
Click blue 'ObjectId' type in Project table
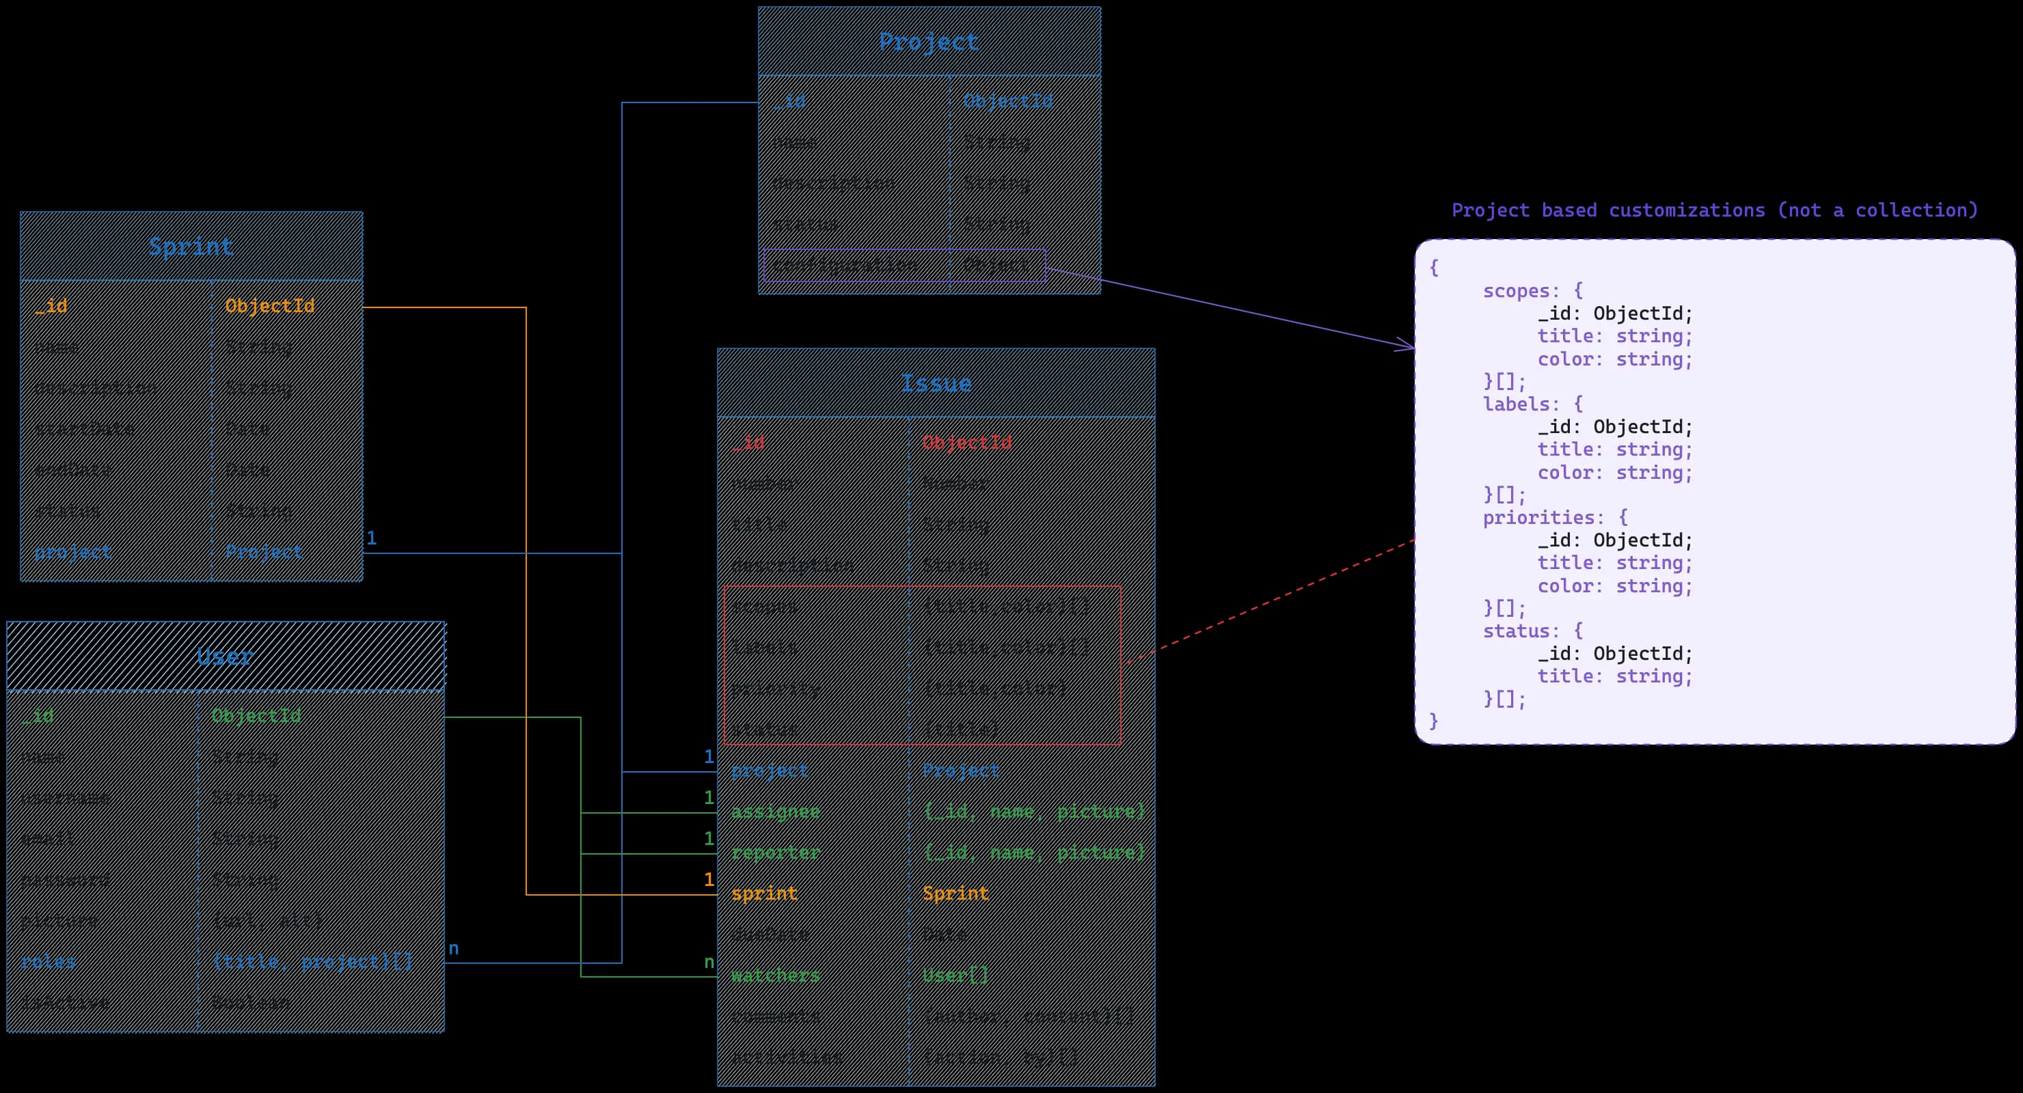point(1008,101)
